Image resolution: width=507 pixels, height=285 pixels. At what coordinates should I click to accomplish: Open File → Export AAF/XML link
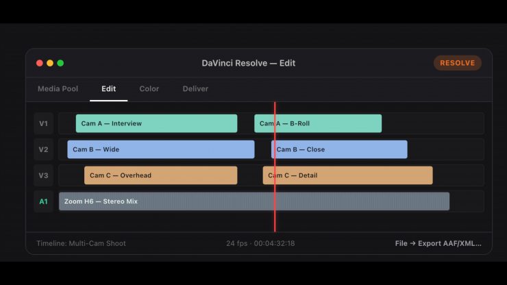[x=438, y=244]
